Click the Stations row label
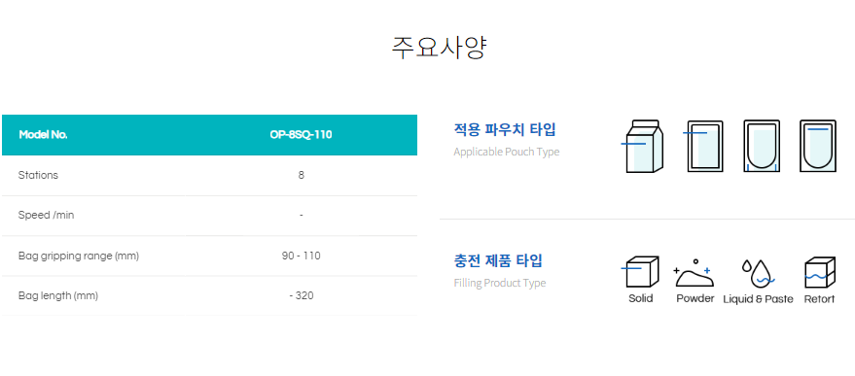 38,176
